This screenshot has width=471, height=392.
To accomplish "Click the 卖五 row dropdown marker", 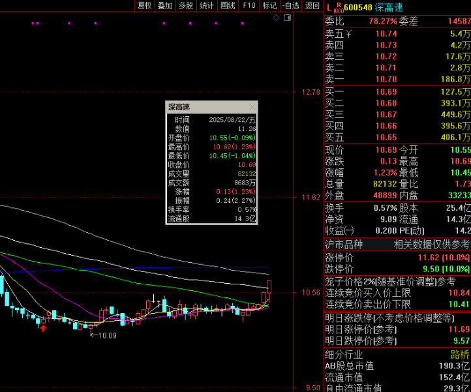I will coord(348,35).
